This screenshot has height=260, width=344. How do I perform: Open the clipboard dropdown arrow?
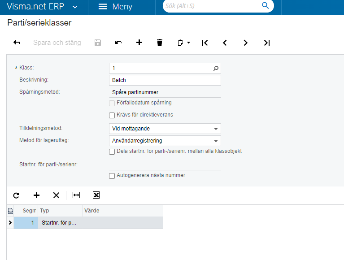pos(189,43)
